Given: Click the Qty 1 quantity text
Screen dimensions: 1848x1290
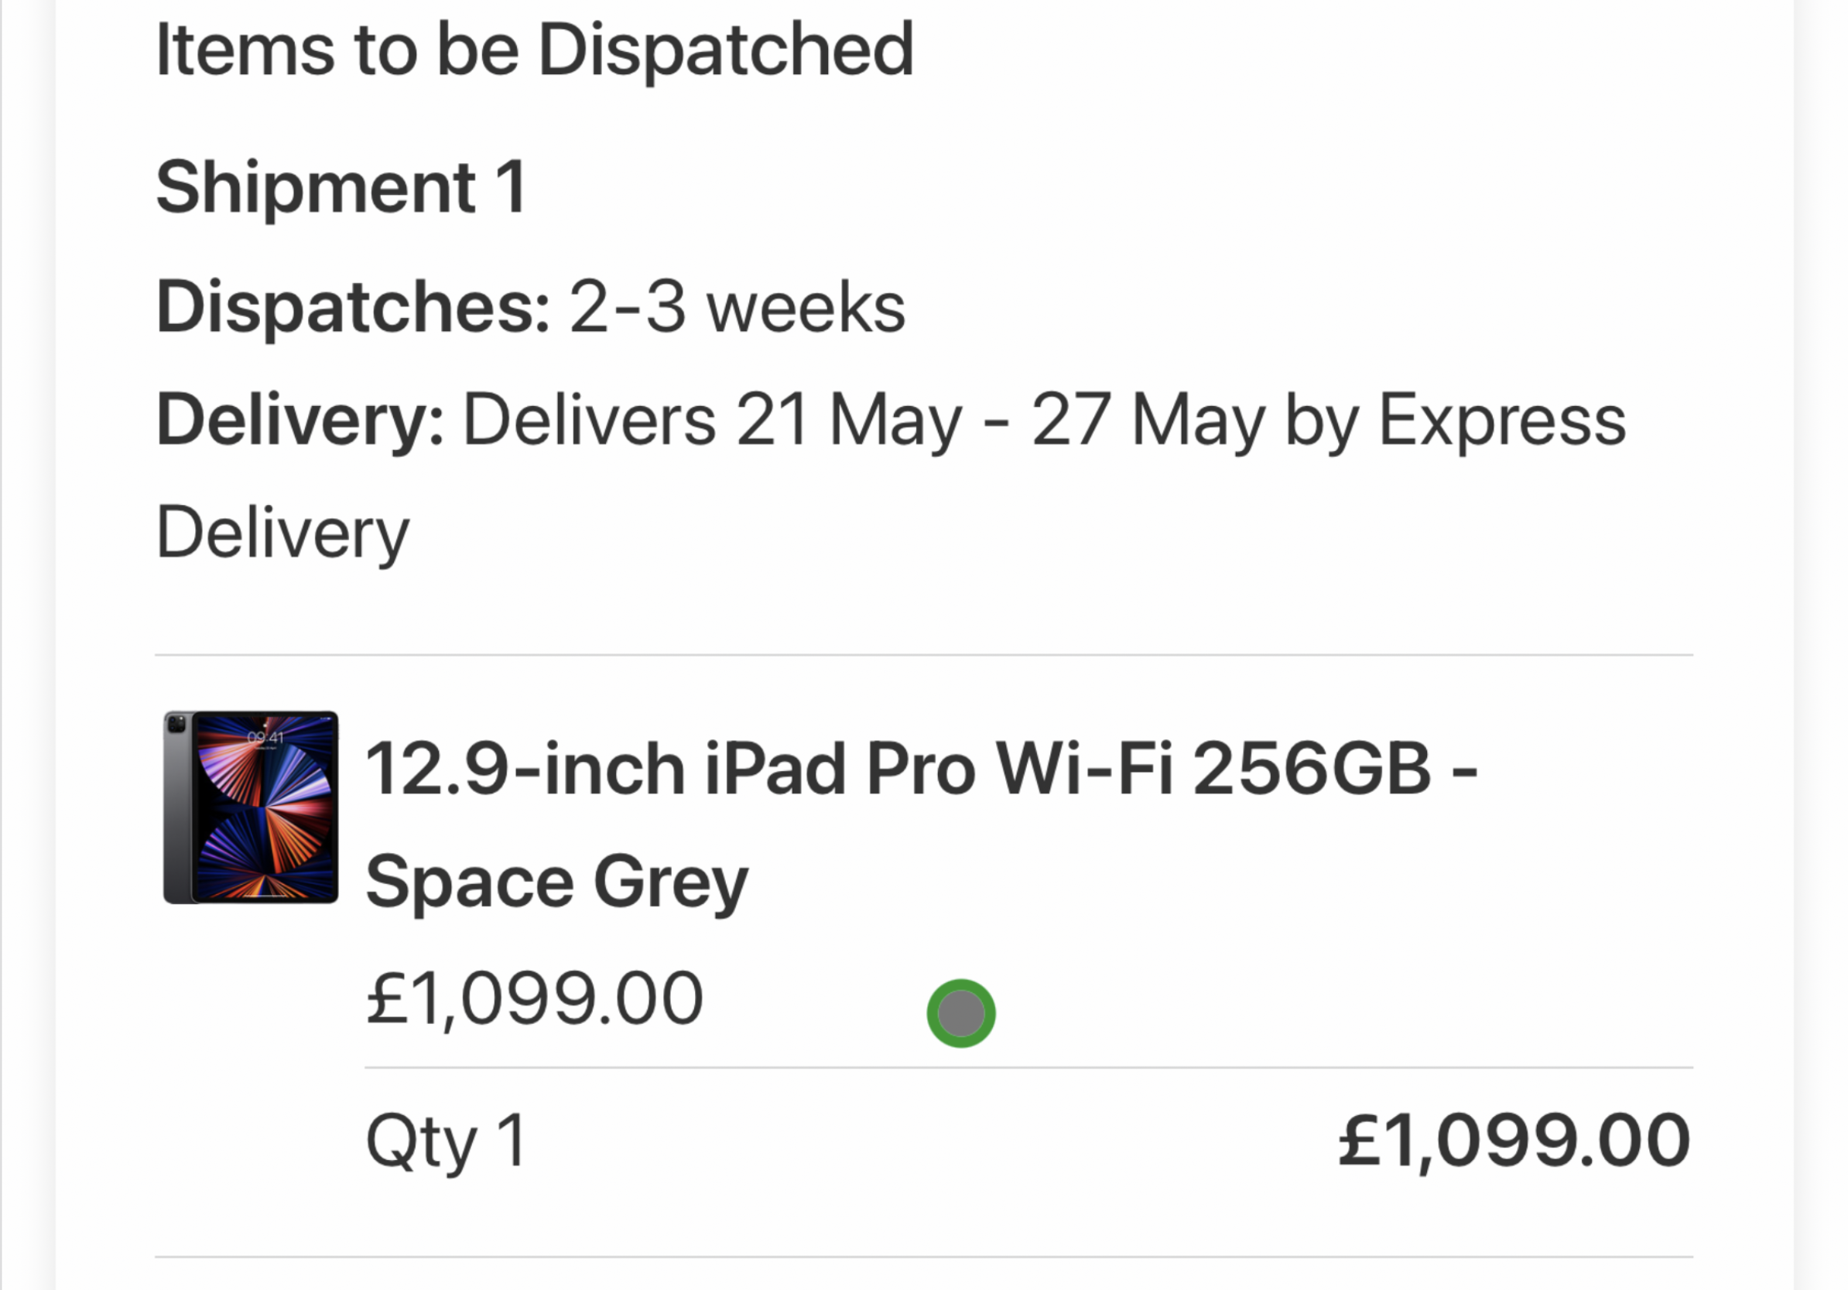Looking at the screenshot, I should pos(446,1141).
